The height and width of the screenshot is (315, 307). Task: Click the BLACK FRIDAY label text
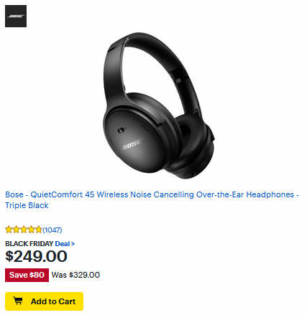pos(29,244)
